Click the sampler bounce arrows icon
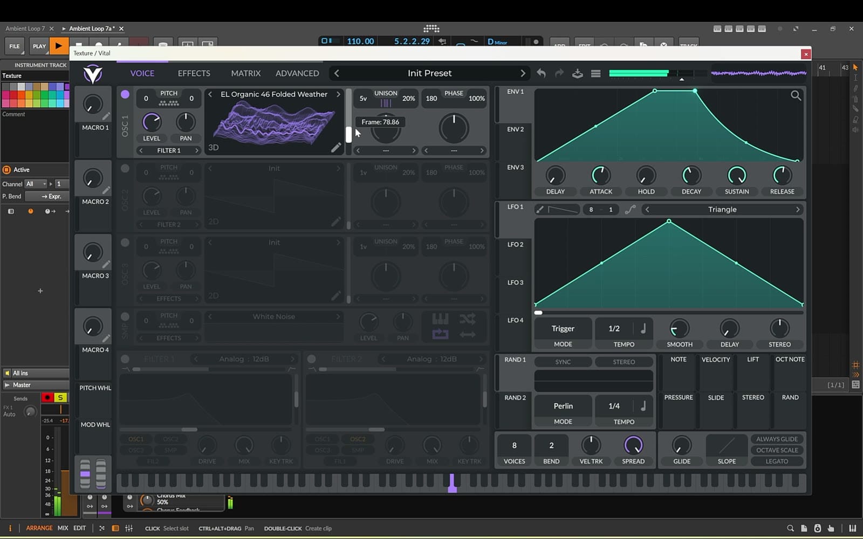 click(x=468, y=335)
